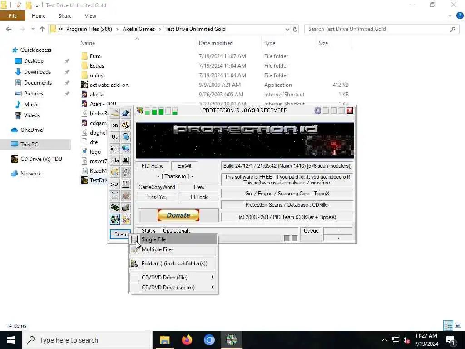Switch Explorer to details view
The height and width of the screenshot is (349, 465).
[448, 325]
